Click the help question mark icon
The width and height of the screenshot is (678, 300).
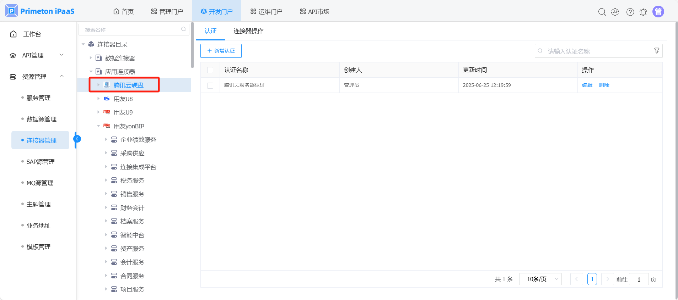coord(630,12)
